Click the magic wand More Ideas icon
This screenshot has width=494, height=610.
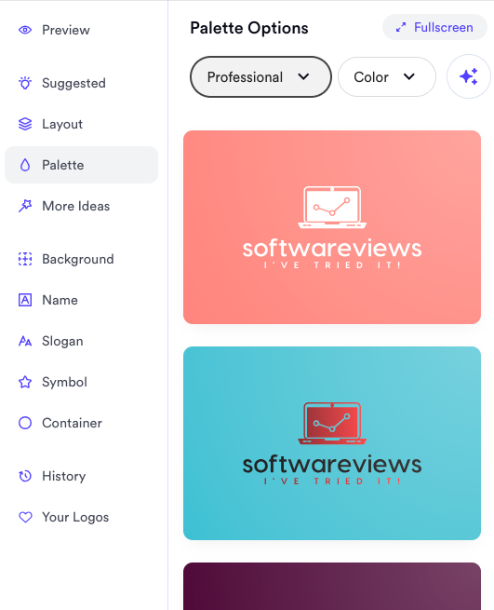25,206
